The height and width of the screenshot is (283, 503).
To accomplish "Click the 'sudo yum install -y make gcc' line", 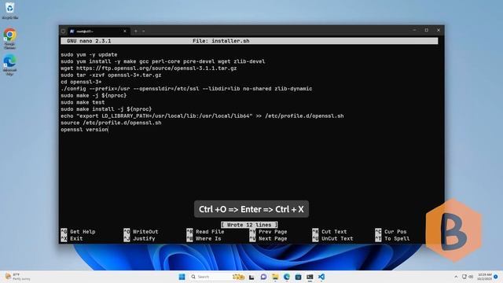I will coord(163,61).
